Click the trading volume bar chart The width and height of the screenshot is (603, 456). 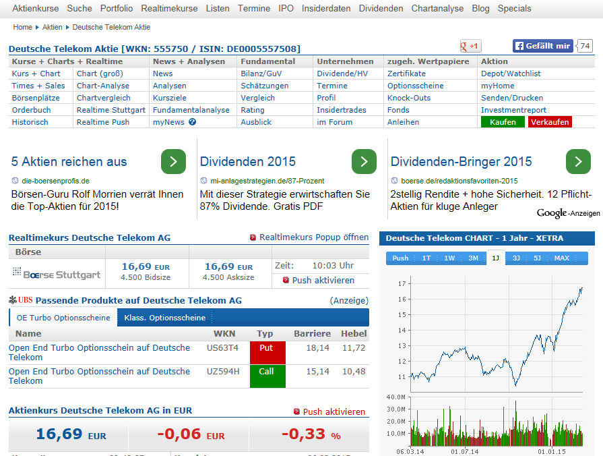click(496, 420)
